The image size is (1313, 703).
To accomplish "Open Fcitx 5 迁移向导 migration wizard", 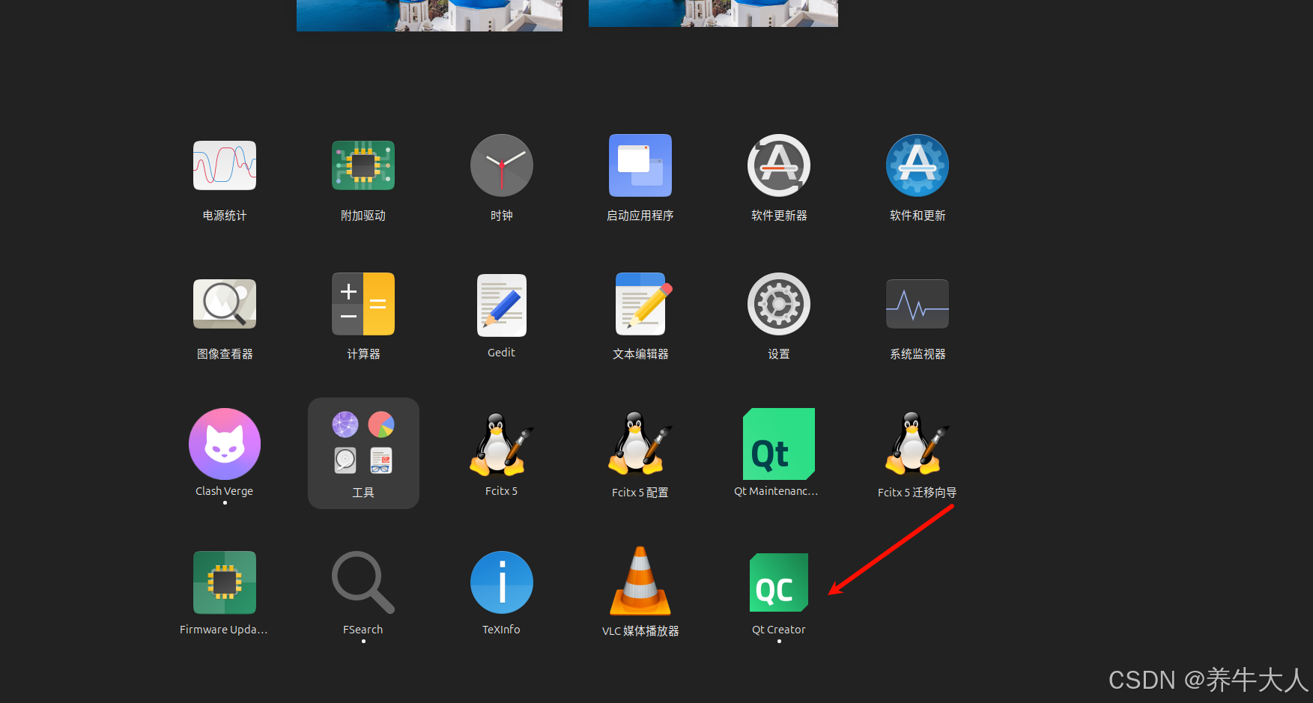I will [918, 444].
